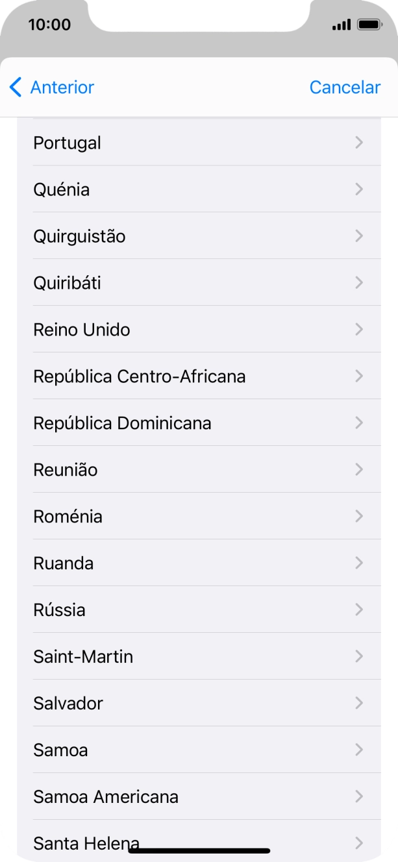The height and width of the screenshot is (862, 398).
Task: Tap the chevron icon for Reunião
Action: click(359, 470)
